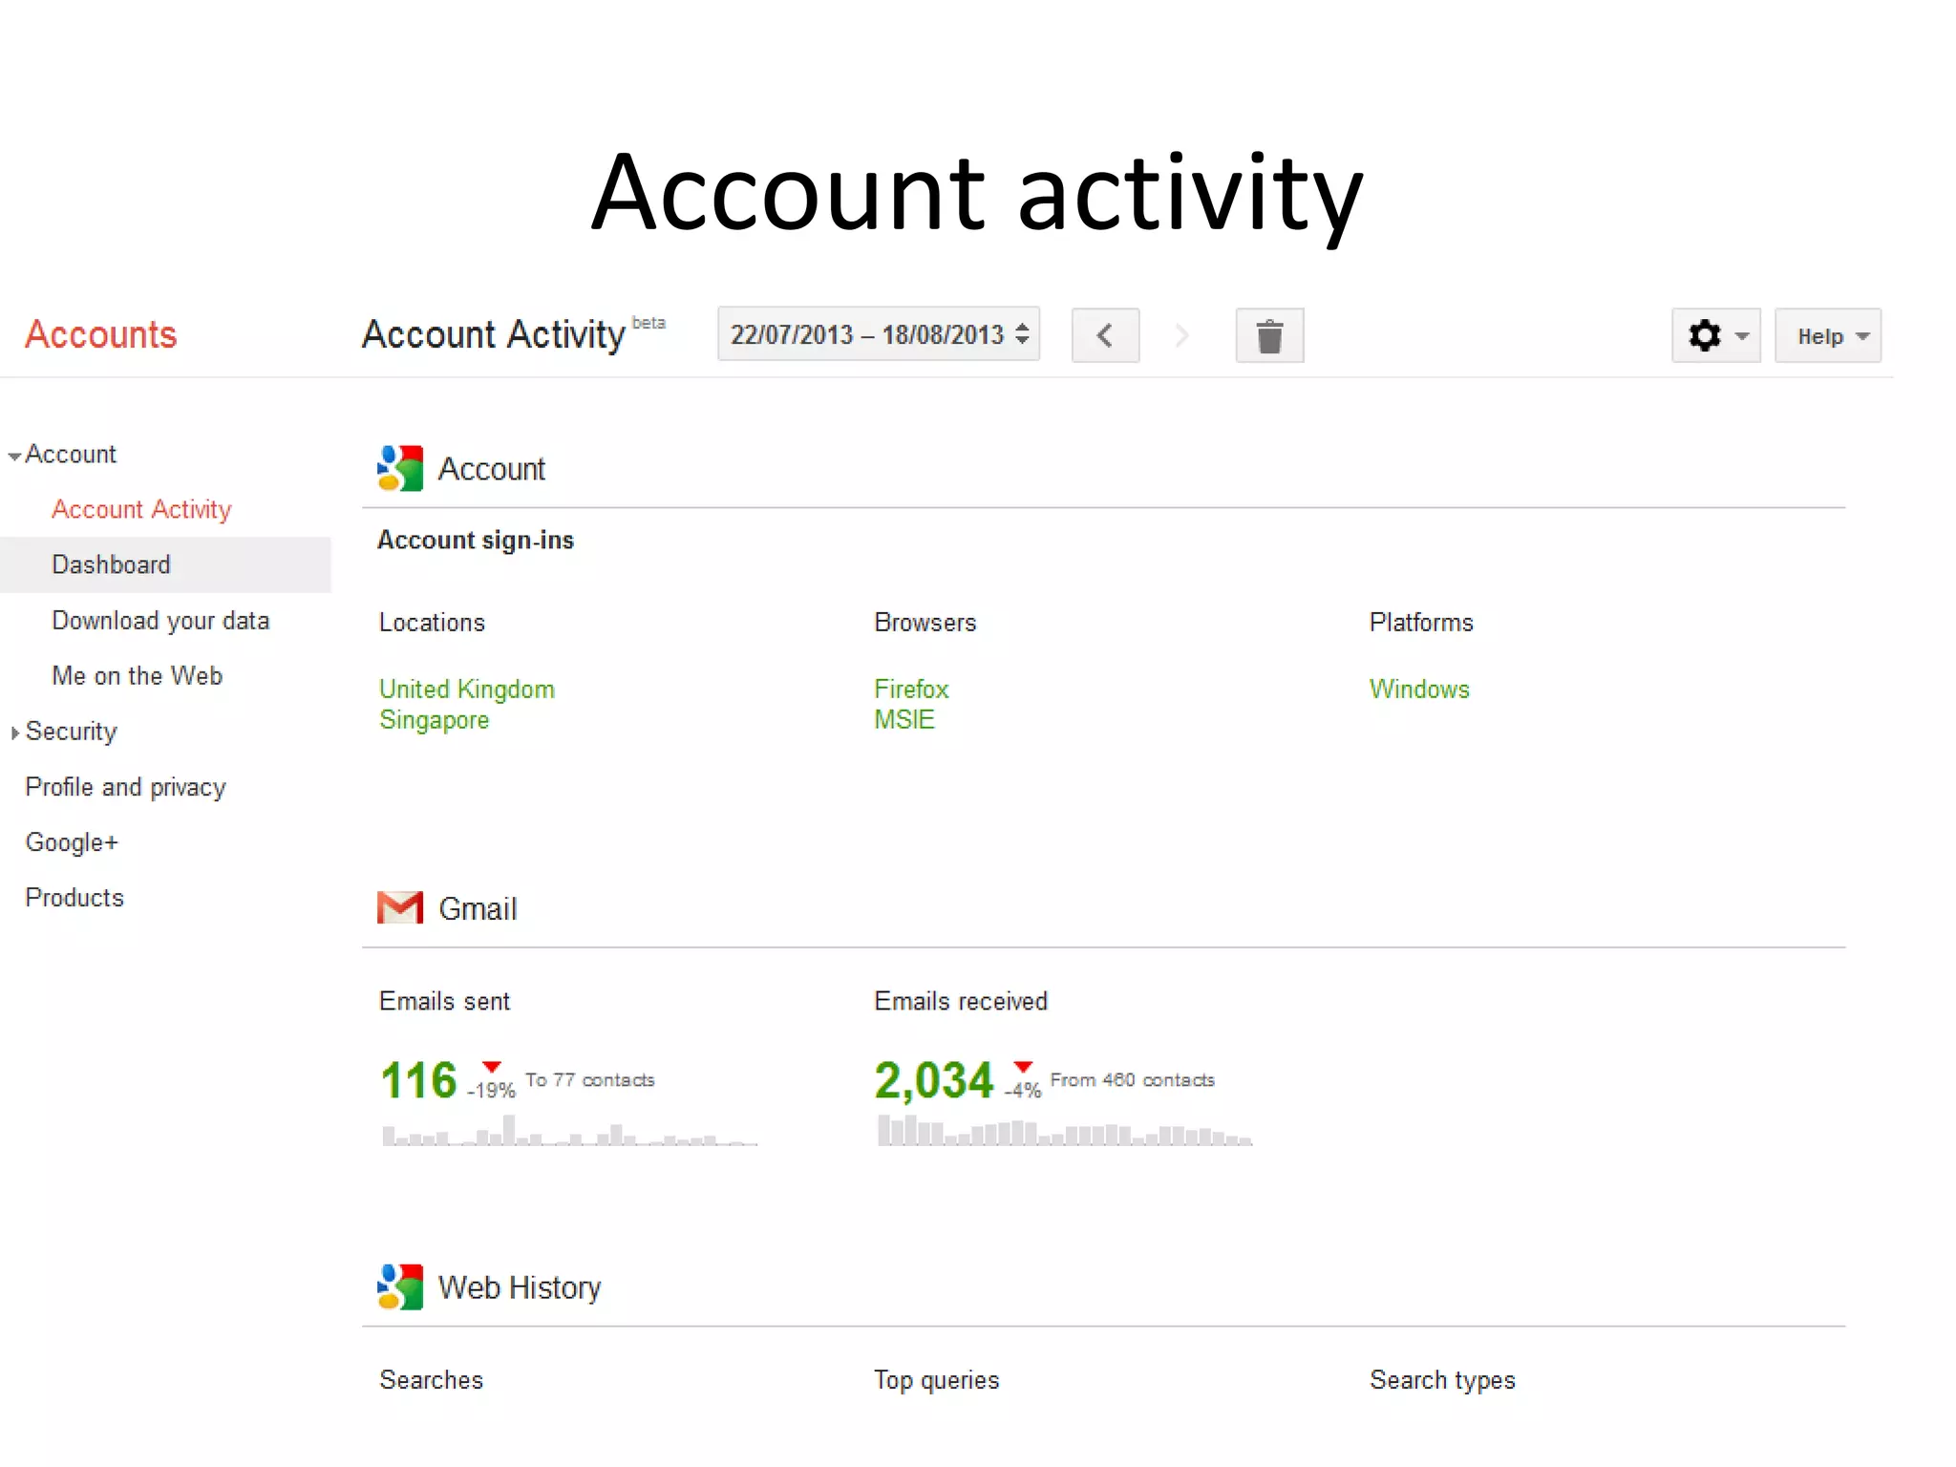Click the trash delete icon
The width and height of the screenshot is (1956, 1467).
click(1269, 335)
